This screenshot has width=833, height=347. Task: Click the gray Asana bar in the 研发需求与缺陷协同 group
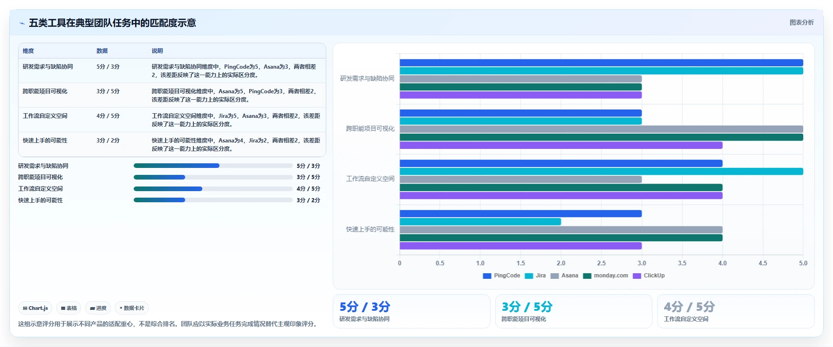click(x=521, y=79)
